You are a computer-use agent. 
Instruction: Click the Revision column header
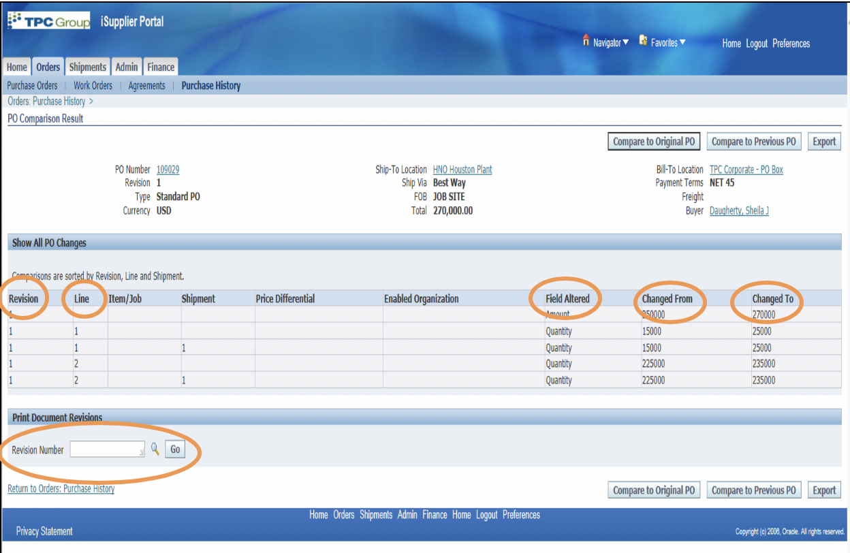[24, 298]
